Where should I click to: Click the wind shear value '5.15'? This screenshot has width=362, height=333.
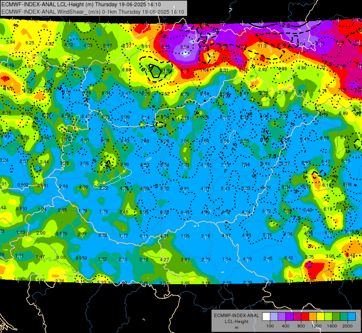pos(81,282)
